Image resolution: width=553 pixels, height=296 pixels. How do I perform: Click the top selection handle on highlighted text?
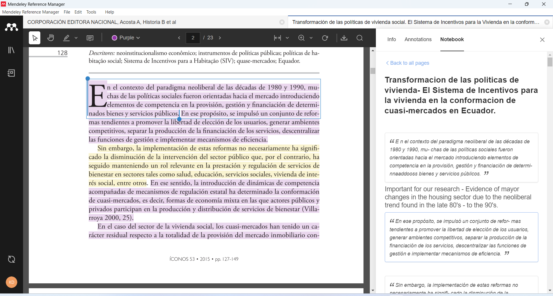[88, 79]
